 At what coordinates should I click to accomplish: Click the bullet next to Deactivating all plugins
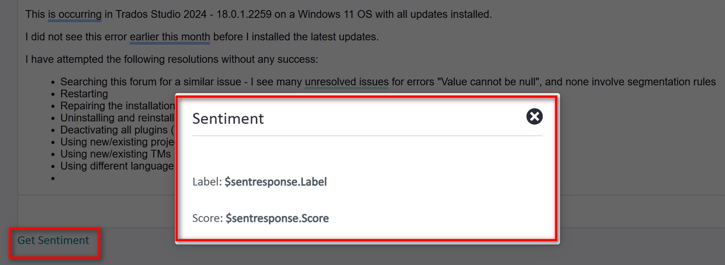coord(53,131)
